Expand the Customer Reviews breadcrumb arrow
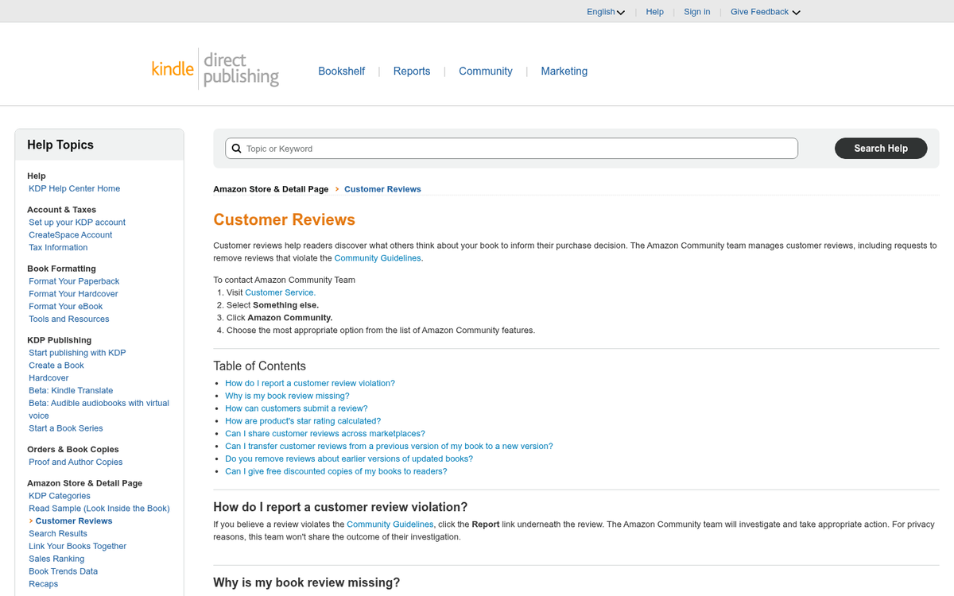The image size is (954, 596). [x=337, y=189]
